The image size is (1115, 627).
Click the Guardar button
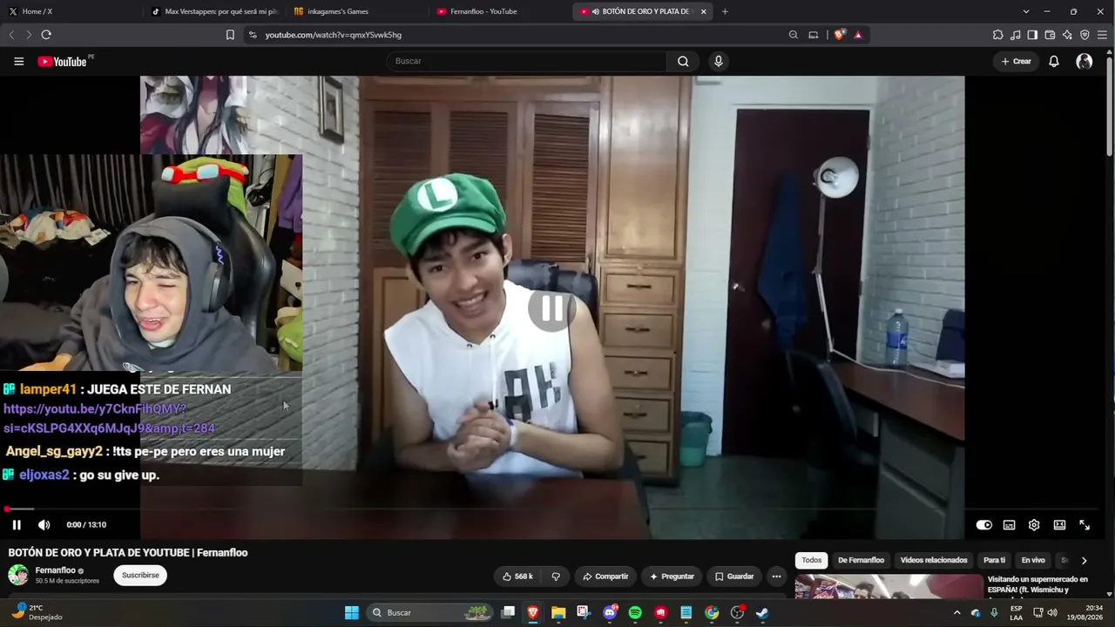734,576
